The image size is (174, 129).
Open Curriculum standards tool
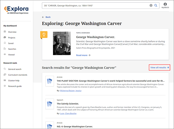pyautogui.click(x=18, y=75)
